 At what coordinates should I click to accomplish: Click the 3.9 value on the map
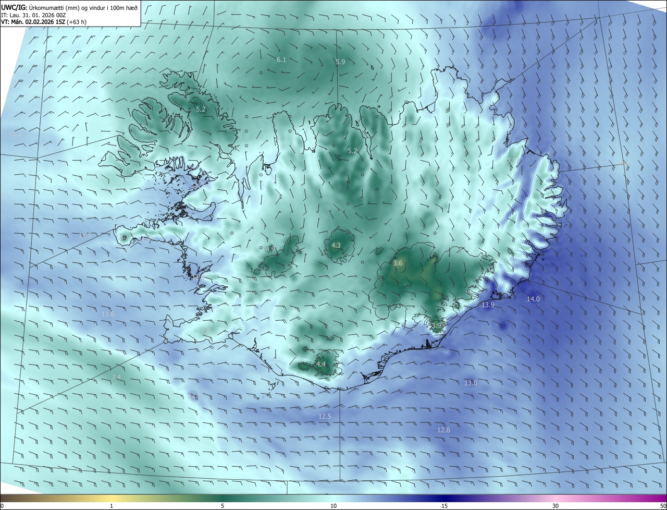coord(436,325)
